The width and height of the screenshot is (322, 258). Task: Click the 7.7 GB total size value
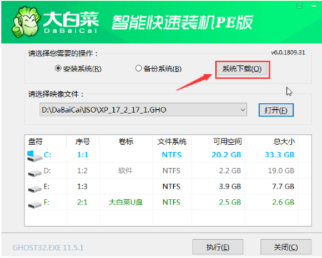tap(283, 186)
